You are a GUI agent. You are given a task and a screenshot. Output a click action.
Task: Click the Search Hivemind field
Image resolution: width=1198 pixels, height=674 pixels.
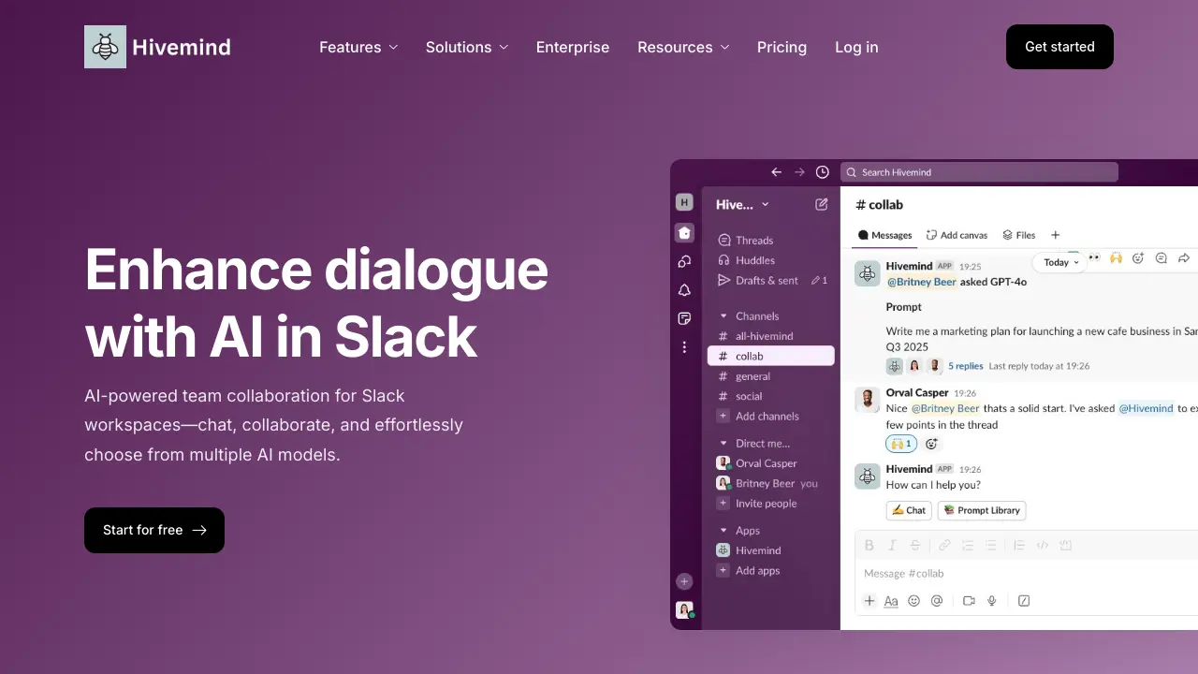(x=979, y=172)
